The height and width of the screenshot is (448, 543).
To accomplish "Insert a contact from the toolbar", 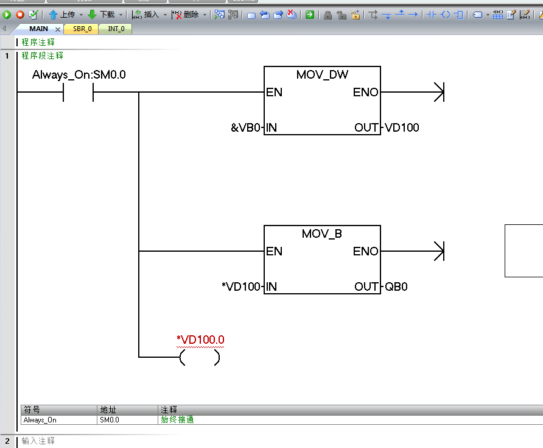I will coord(431,15).
